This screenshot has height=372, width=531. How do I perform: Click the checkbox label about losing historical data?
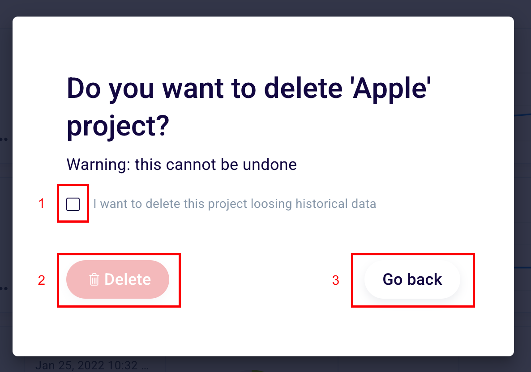(235, 204)
